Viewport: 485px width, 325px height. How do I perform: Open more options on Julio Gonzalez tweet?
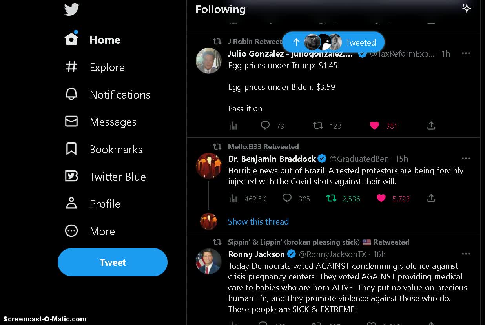coord(466,53)
